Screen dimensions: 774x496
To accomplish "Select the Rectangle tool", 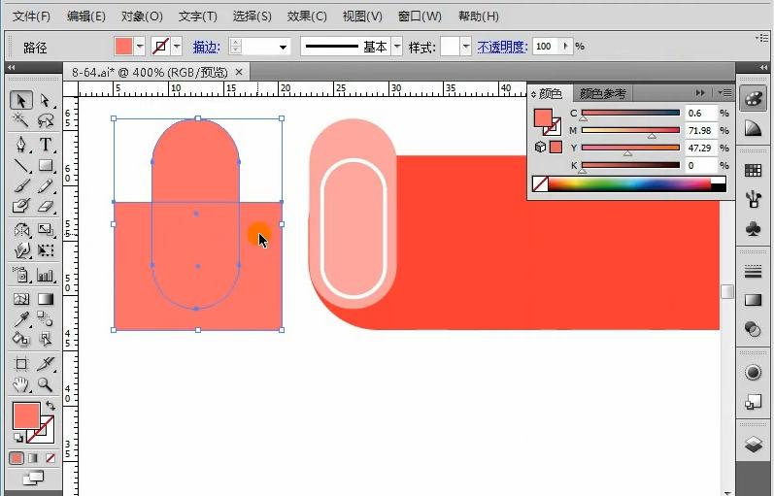I will [x=45, y=166].
